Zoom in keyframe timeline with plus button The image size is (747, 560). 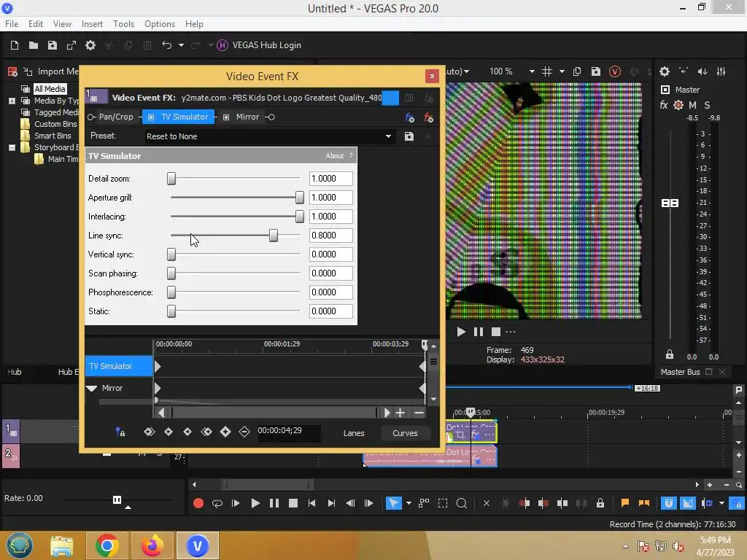pyautogui.click(x=400, y=413)
